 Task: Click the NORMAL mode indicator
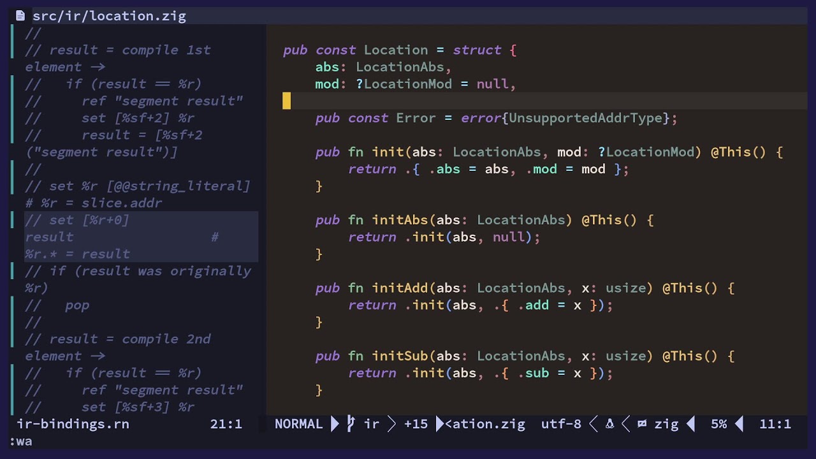tap(299, 424)
